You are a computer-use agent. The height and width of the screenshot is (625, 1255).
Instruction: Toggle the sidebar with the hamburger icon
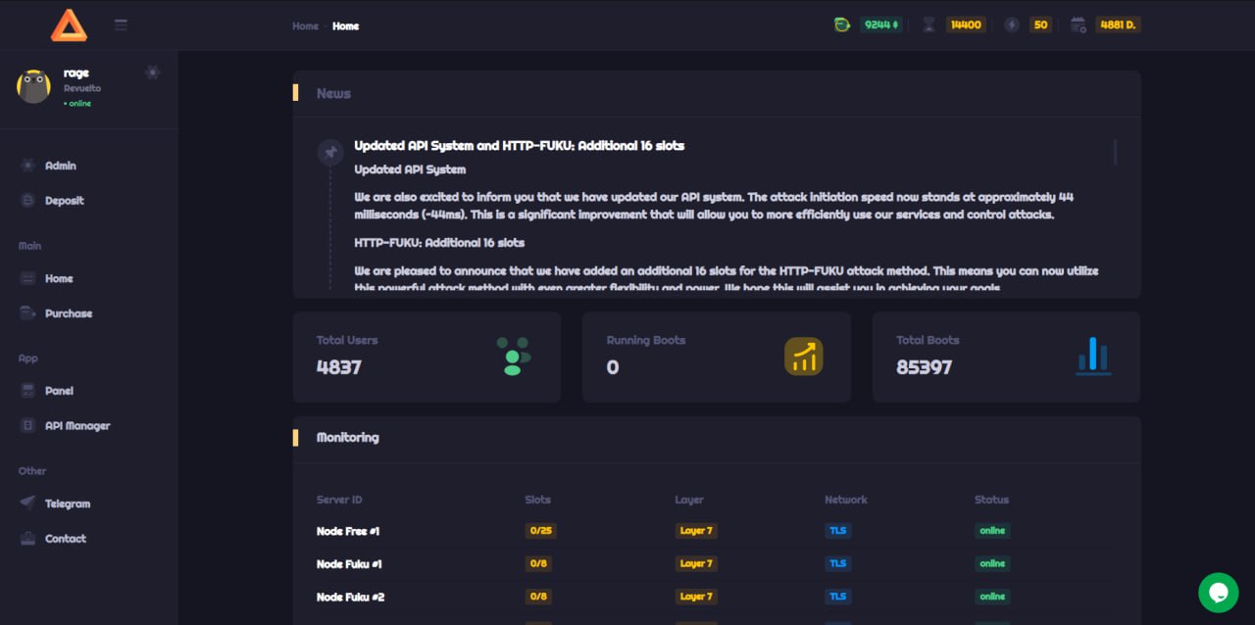click(x=121, y=24)
